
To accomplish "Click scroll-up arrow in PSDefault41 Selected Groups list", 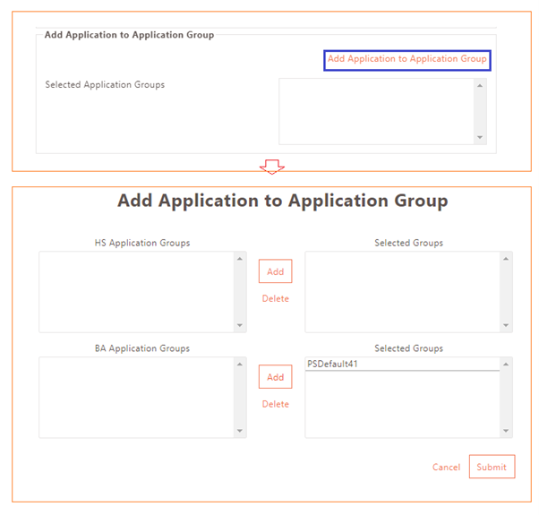I will [506, 364].
